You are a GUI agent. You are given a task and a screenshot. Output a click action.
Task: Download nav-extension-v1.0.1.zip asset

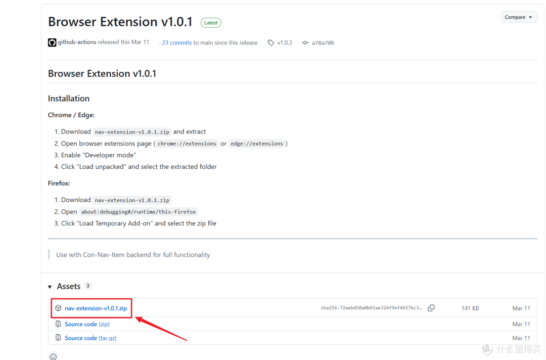tap(96, 308)
